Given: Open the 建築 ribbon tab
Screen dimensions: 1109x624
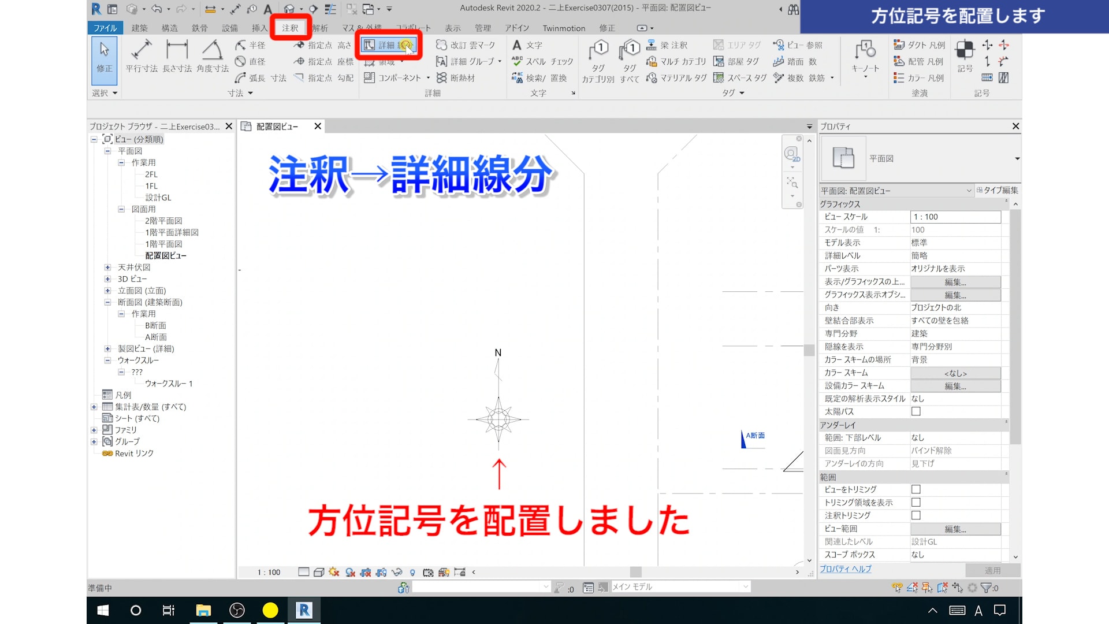Looking at the screenshot, I should pos(139,28).
